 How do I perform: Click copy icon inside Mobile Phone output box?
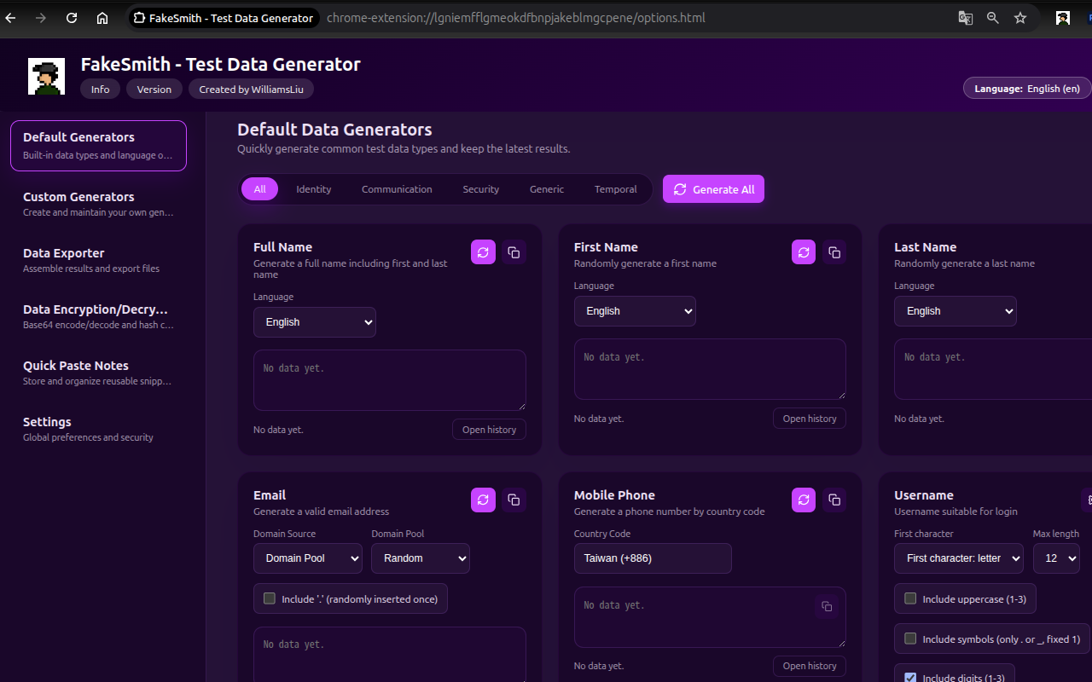coord(826,606)
